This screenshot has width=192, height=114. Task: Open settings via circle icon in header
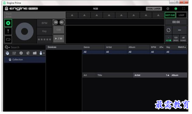click(168, 9)
